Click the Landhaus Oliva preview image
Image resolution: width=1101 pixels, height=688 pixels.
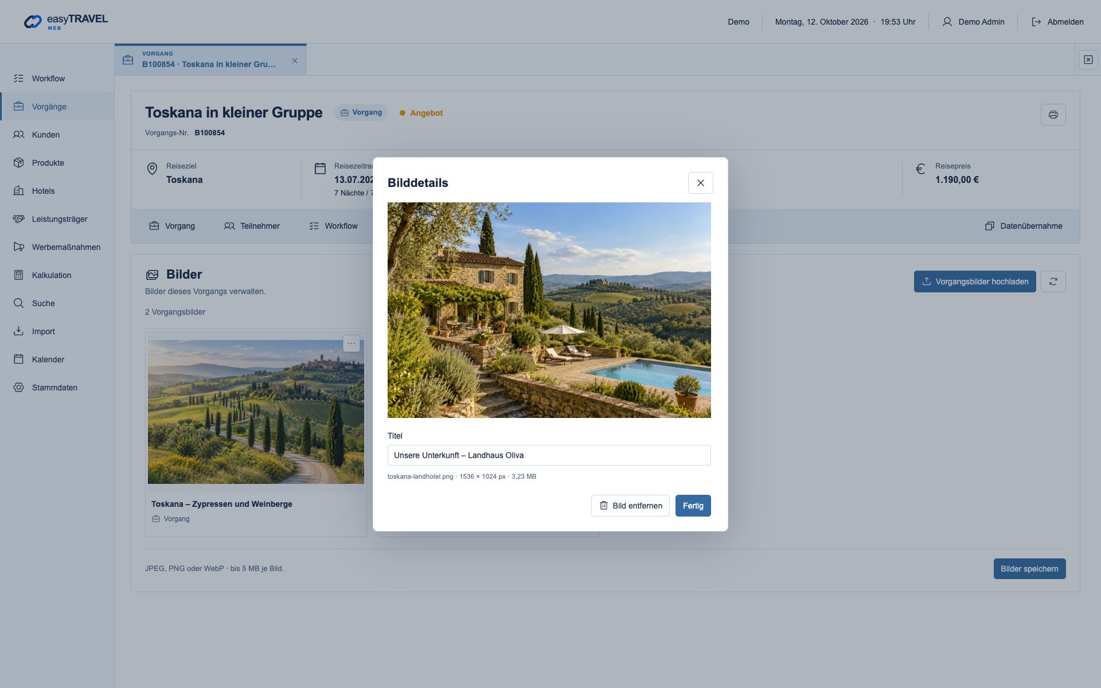(549, 310)
